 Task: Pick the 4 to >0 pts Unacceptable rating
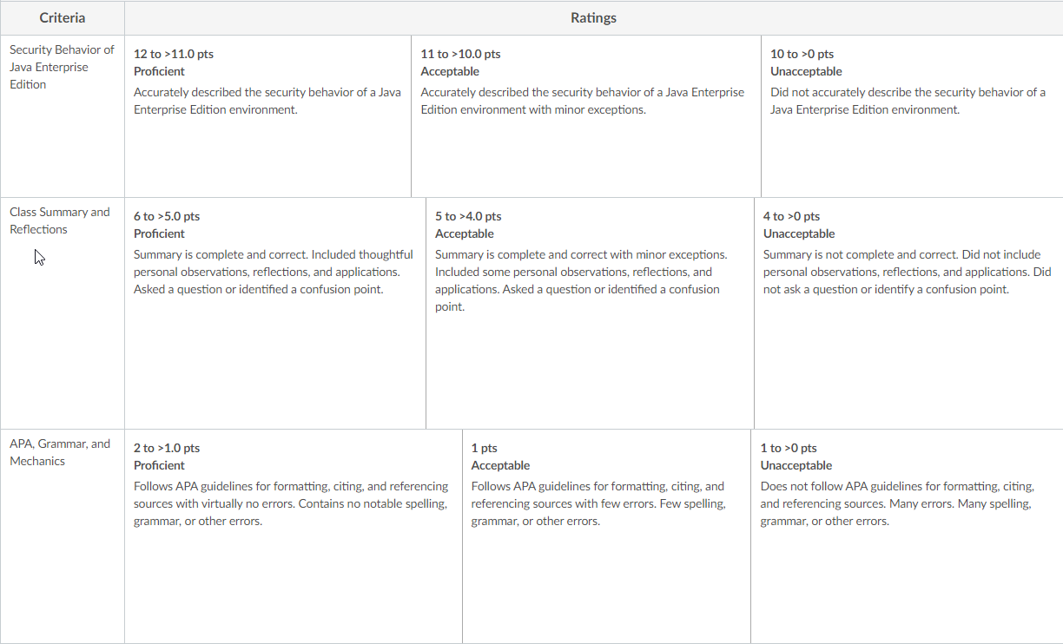coord(908,313)
